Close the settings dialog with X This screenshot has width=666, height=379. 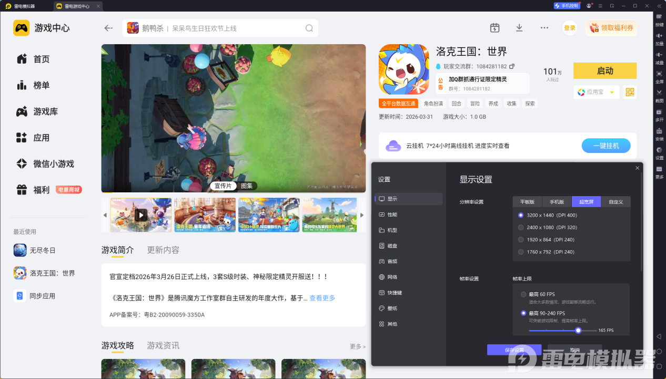point(638,168)
